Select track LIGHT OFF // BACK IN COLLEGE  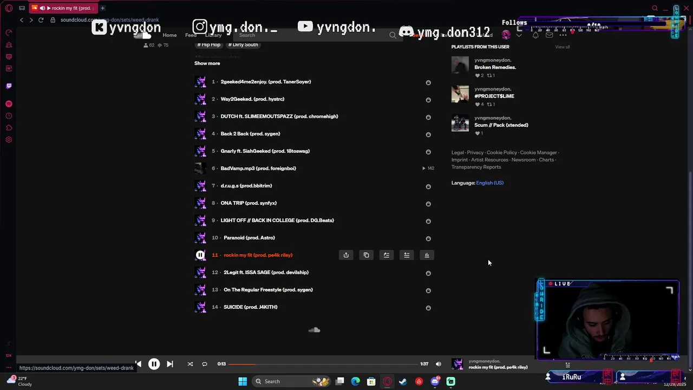277,220
